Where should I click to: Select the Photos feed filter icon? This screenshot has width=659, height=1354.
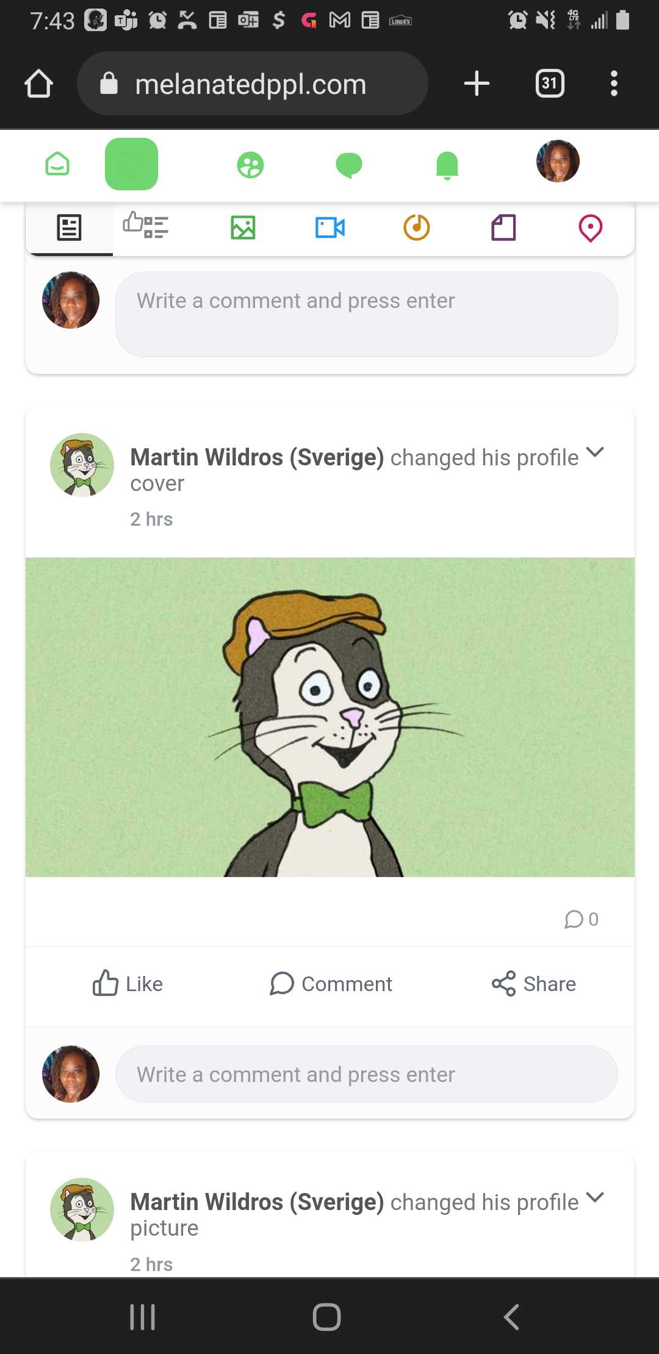tap(242, 227)
